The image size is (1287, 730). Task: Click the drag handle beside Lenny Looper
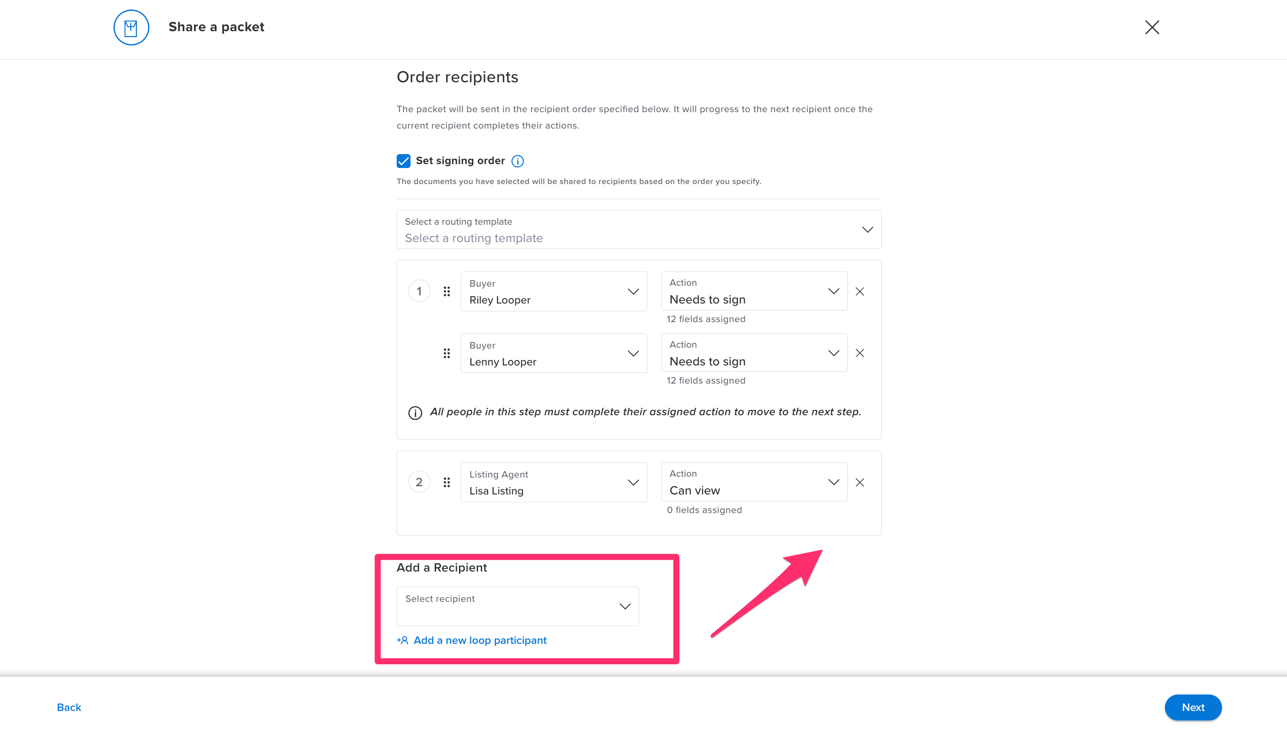[x=447, y=353]
